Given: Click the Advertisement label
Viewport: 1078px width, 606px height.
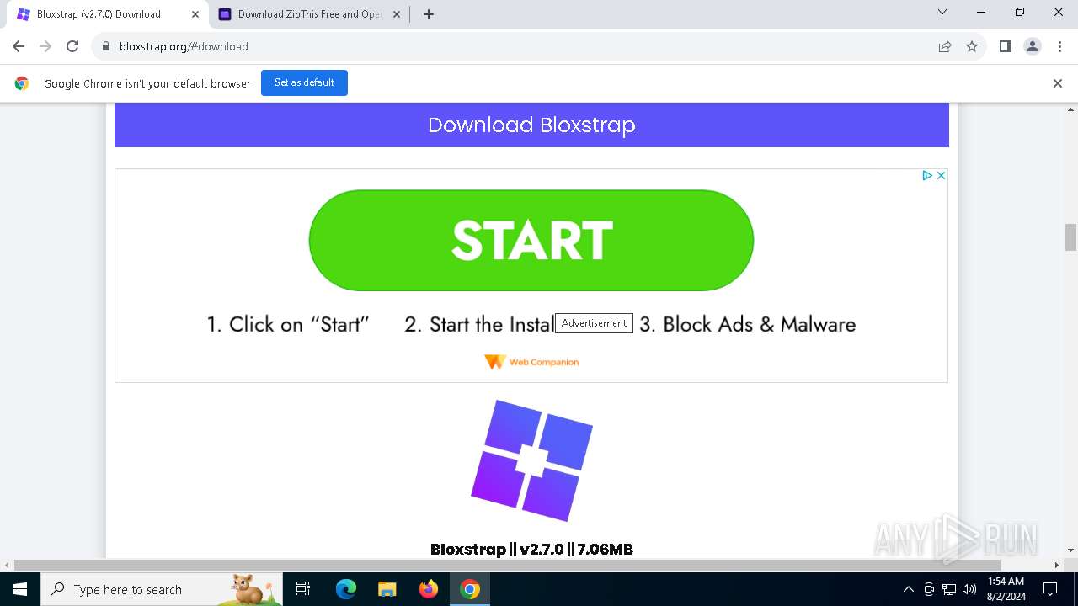Looking at the screenshot, I should point(594,323).
